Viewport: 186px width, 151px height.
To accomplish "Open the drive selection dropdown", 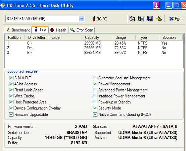I will (x=82, y=18).
